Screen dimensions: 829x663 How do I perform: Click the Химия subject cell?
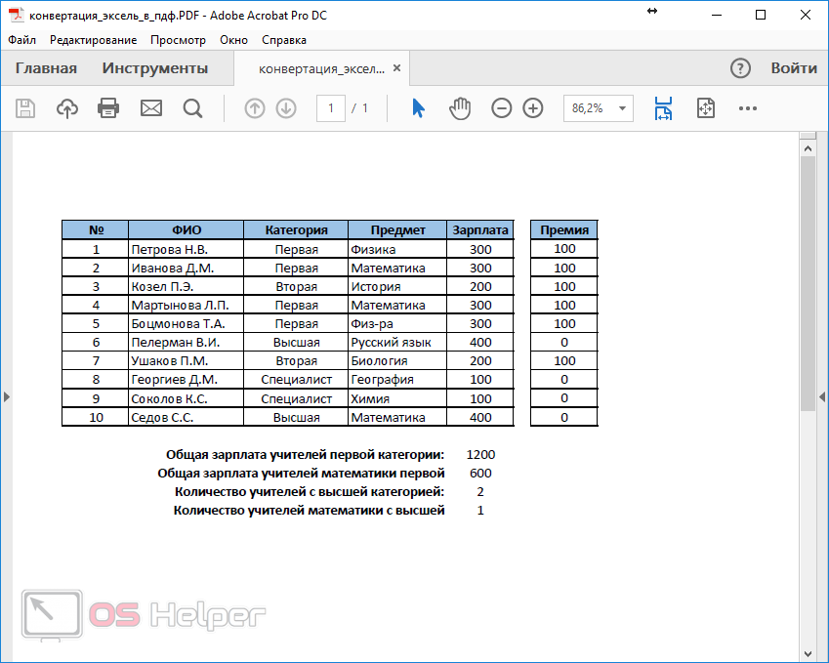pos(397,398)
